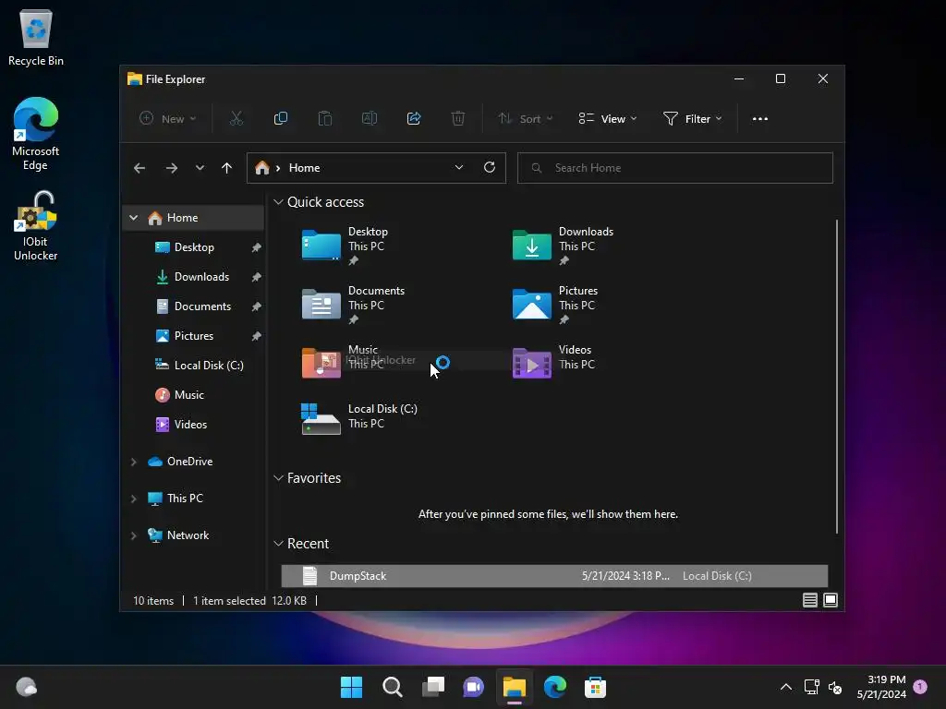
Task: Click the Copy icon in toolbar
Action: [x=281, y=119]
